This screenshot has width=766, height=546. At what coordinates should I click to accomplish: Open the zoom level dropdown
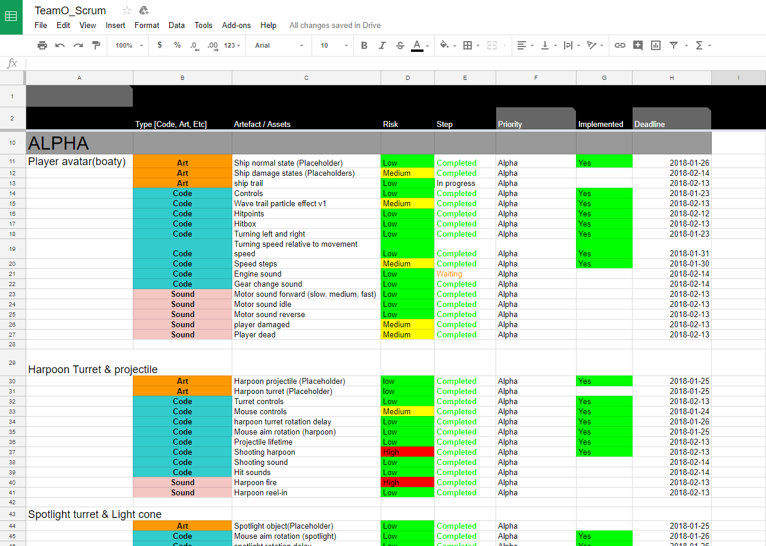point(129,45)
